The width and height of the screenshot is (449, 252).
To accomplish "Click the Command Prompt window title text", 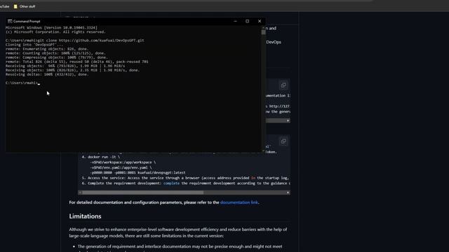I will (x=27, y=21).
